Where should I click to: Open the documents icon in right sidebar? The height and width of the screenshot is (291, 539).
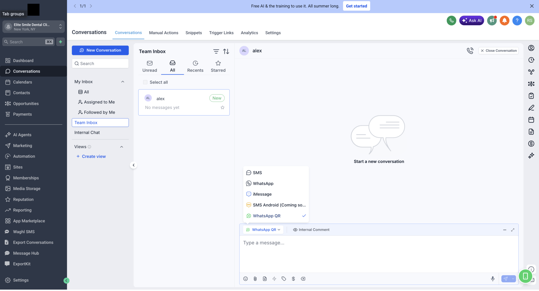click(x=531, y=132)
